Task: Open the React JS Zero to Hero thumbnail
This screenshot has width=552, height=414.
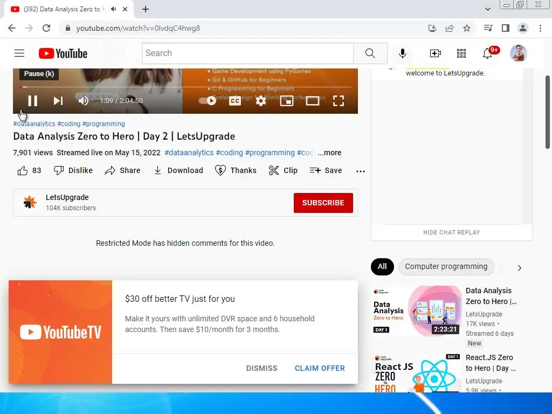Action: pyautogui.click(x=417, y=373)
